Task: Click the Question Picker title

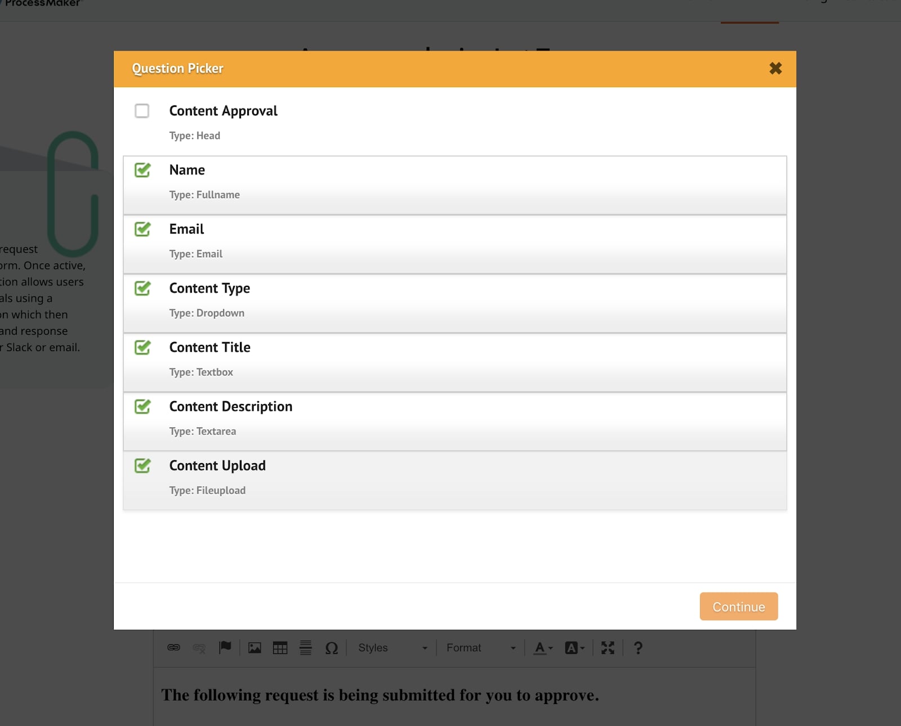Action: [177, 69]
